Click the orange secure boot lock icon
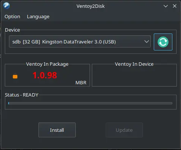This screenshot has height=150, width=181. (15, 76)
